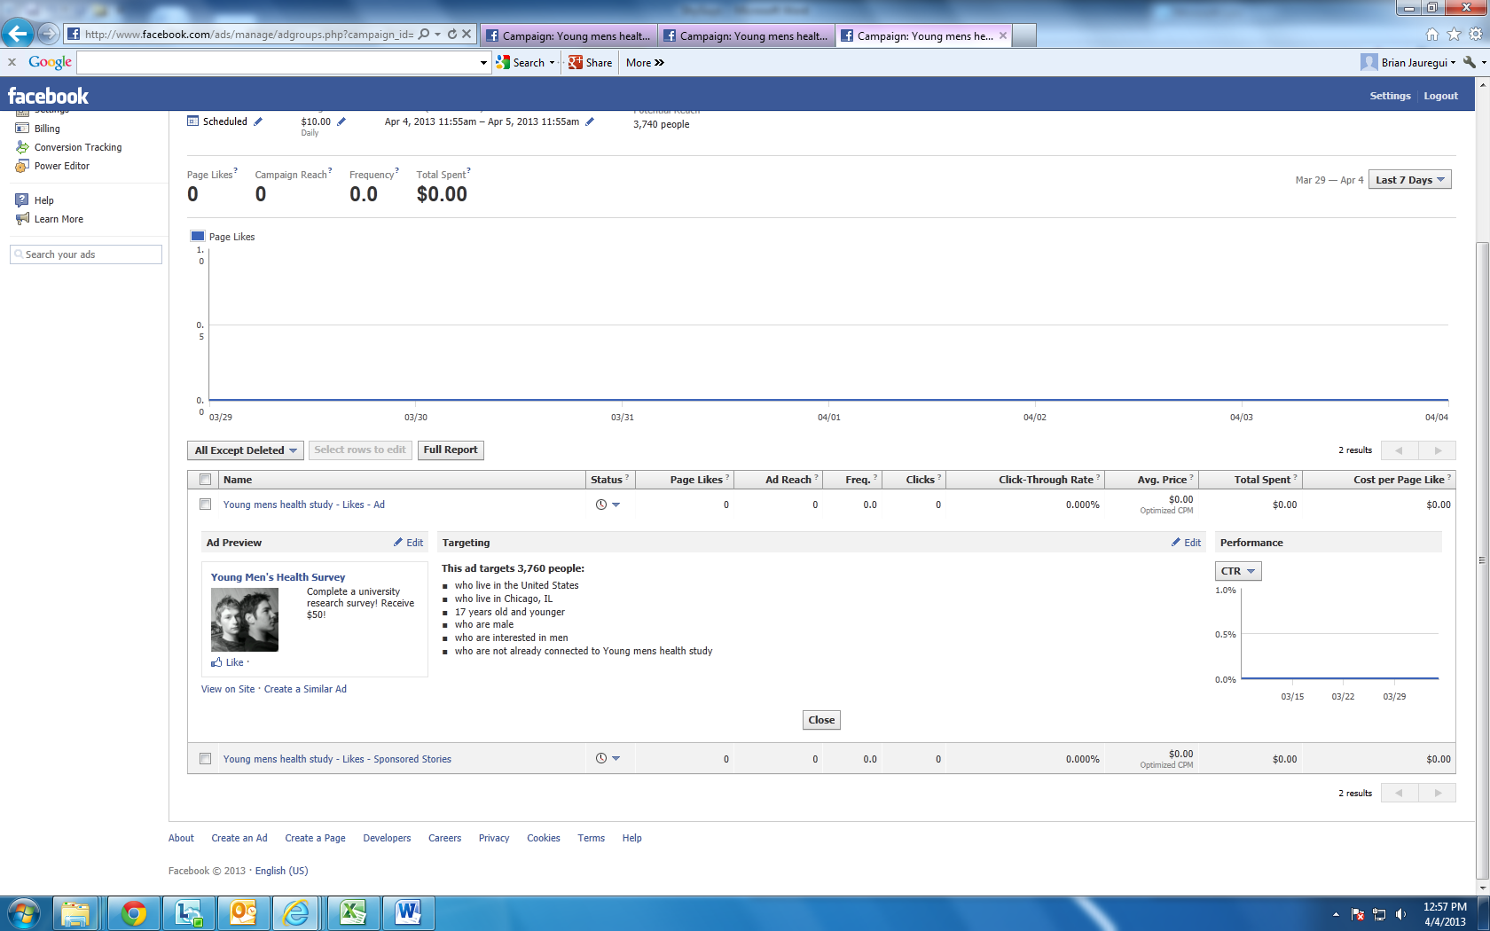Viewport: 1490px width, 931px height.
Task: Click the Google toolbar wrench icon
Action: click(1470, 62)
